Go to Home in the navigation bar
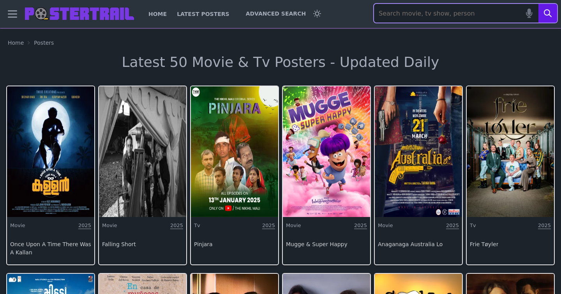The height and width of the screenshot is (294, 561). [x=157, y=14]
